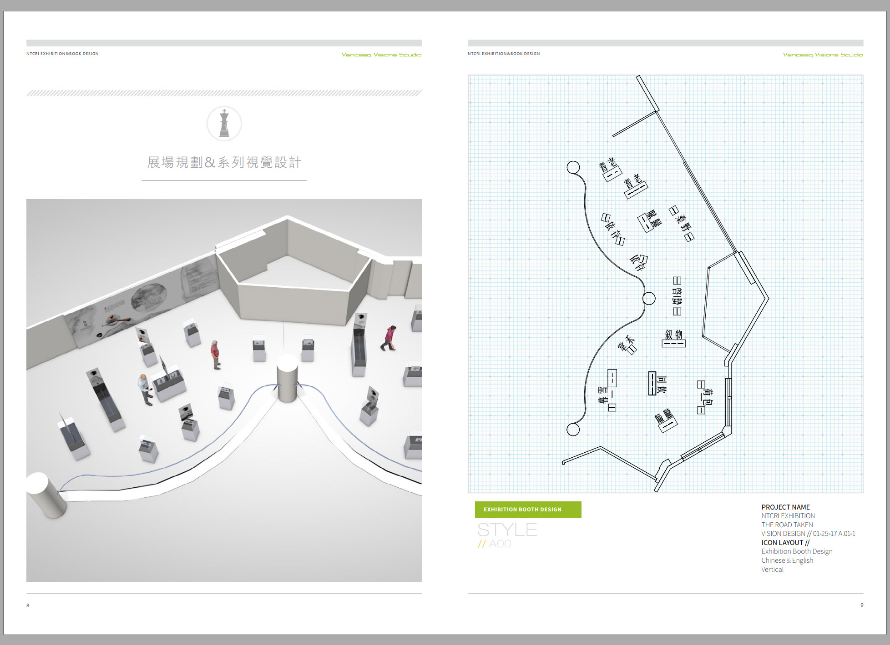Click the green Exhibition Booth Design banner
This screenshot has width=890, height=645.
528,510
